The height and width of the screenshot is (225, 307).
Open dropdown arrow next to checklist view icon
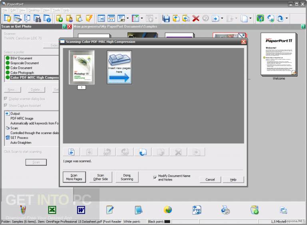click(x=142, y=18)
